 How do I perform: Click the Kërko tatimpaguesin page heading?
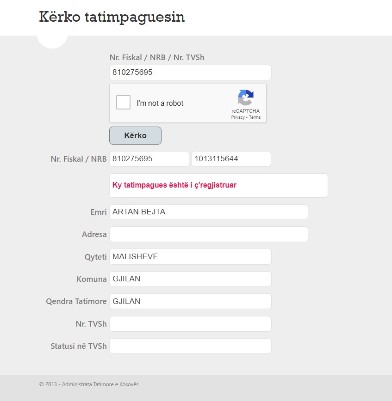(x=112, y=17)
